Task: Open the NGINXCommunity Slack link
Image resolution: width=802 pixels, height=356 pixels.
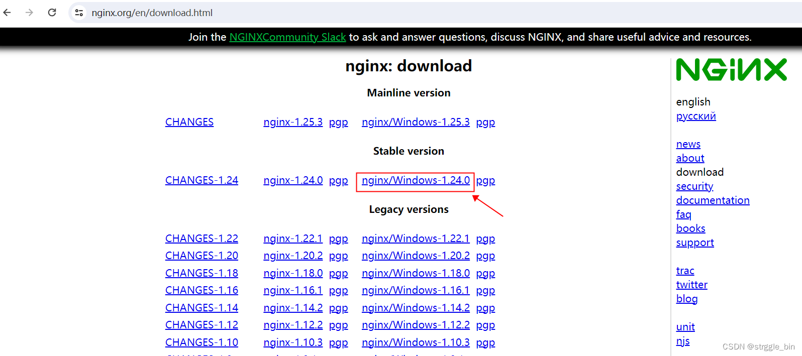Action: click(x=287, y=37)
